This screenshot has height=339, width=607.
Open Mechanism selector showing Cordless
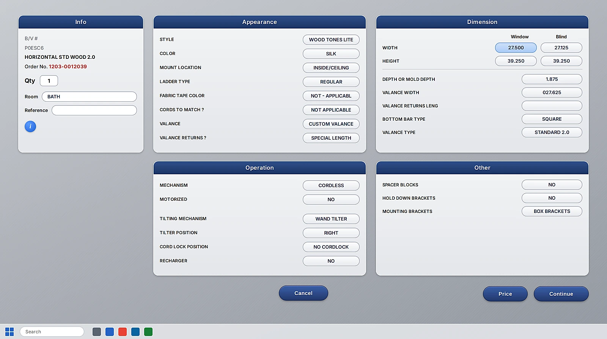pos(331,186)
